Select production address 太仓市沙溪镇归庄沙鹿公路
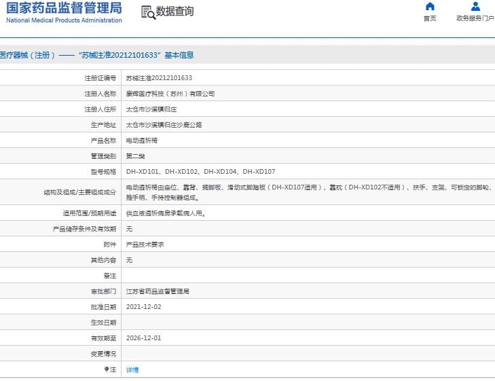Image resolution: width=495 pixels, height=381 pixels. (x=164, y=125)
